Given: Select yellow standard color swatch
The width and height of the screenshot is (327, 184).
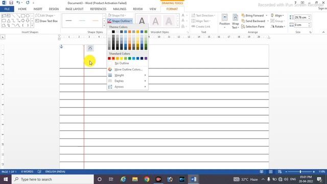Looking at the screenshot, I should tap(122, 58).
